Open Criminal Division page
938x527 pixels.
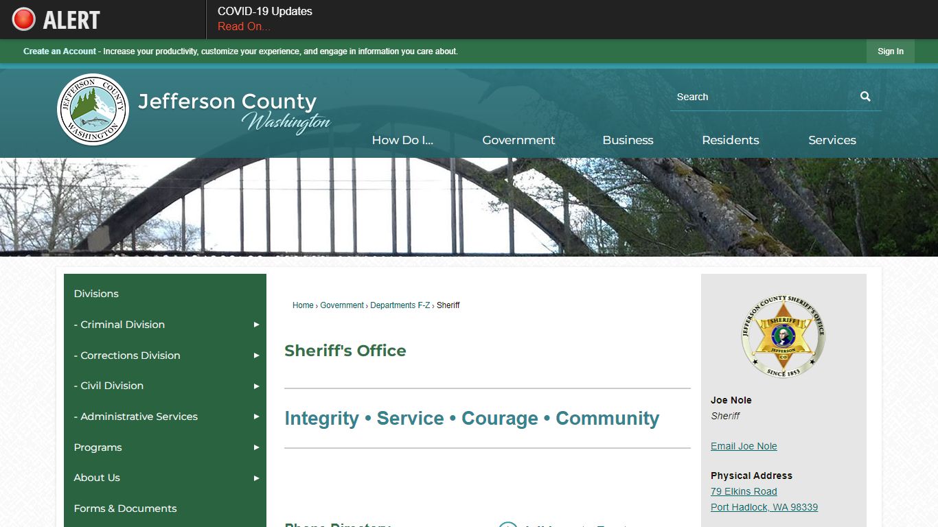119,325
